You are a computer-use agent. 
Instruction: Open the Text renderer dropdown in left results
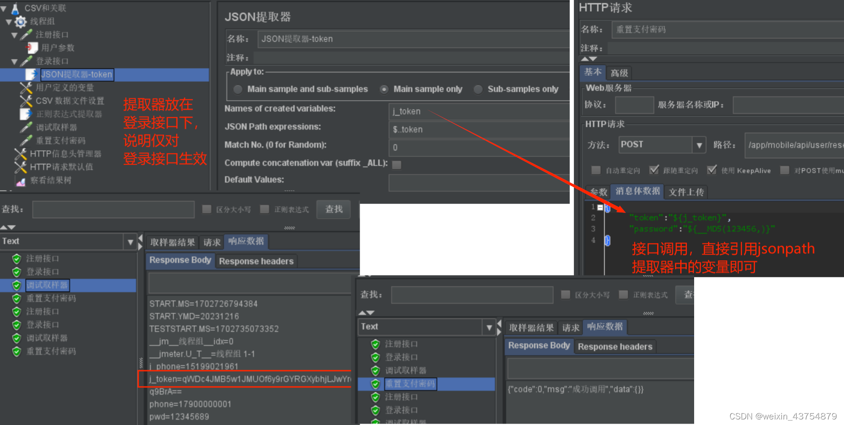tap(130, 242)
